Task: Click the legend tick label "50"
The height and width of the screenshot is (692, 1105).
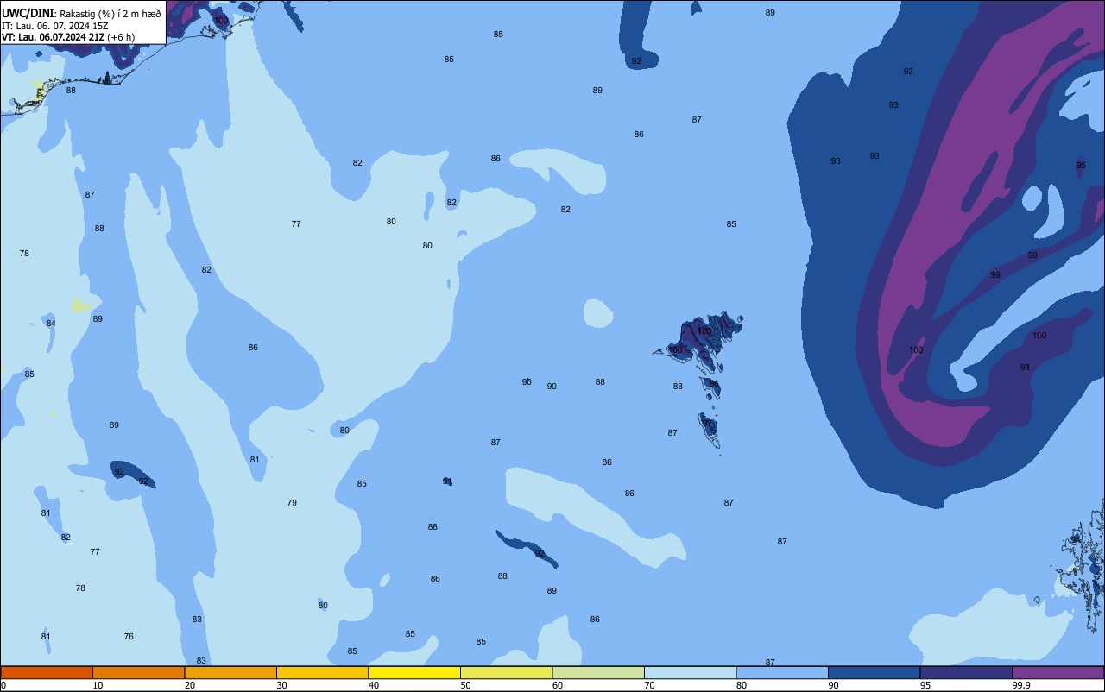Action: [x=465, y=685]
